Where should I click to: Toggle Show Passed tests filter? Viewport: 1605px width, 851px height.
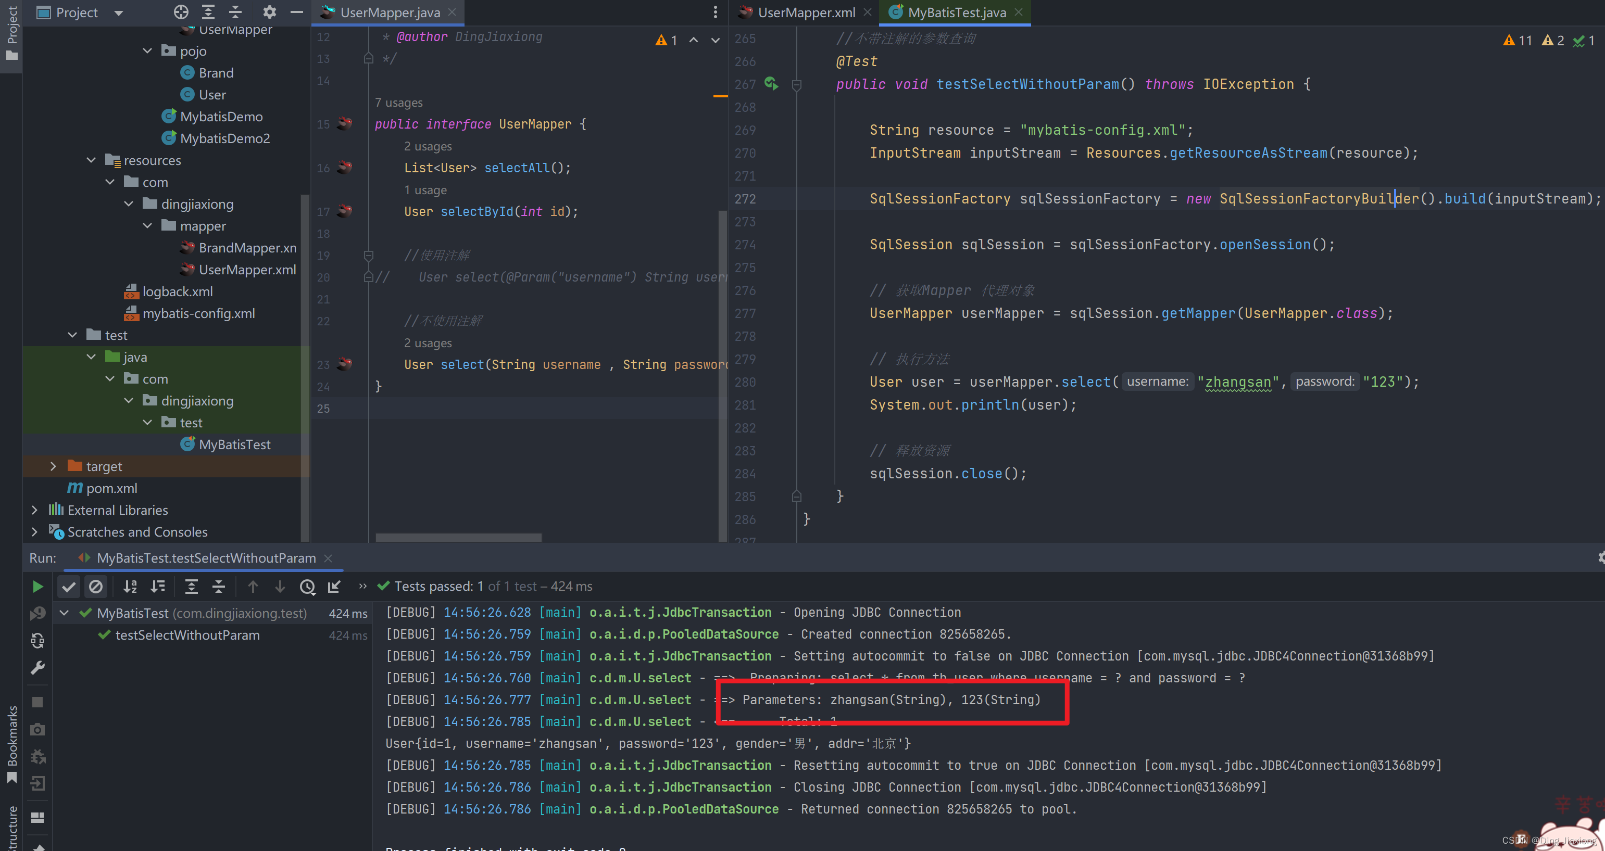(69, 586)
